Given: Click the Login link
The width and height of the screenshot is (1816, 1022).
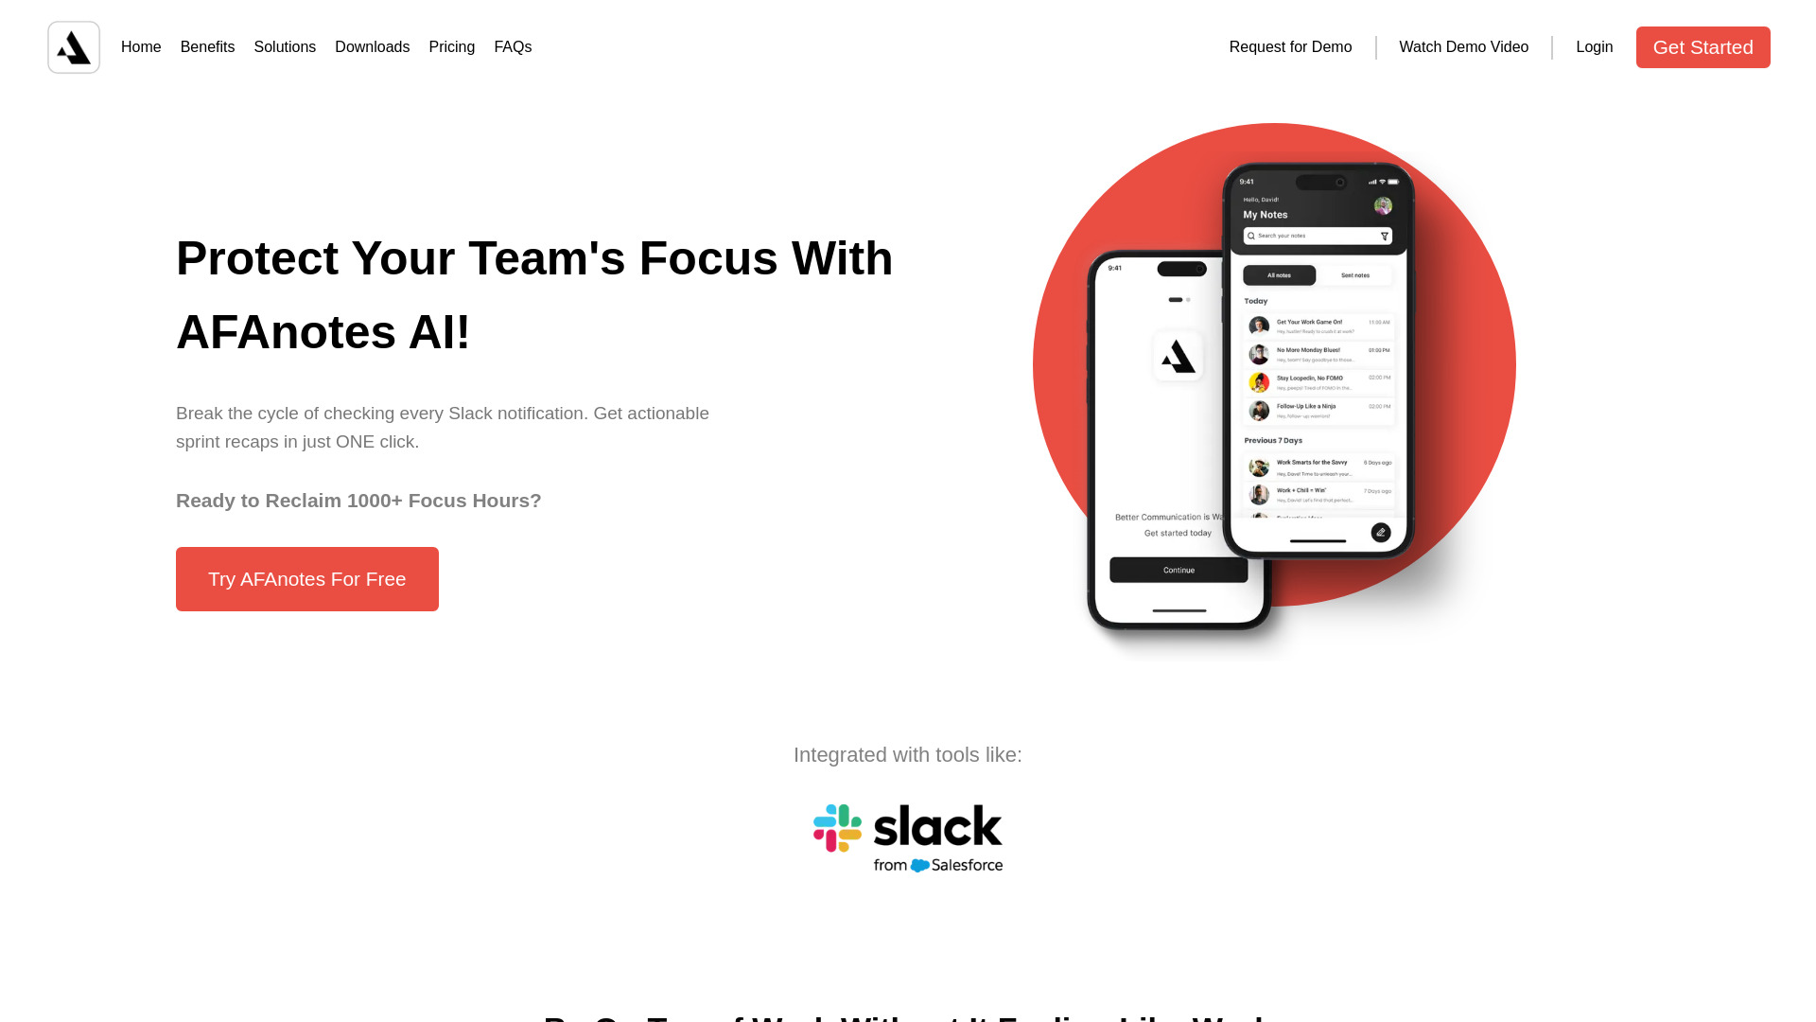Looking at the screenshot, I should [1594, 46].
